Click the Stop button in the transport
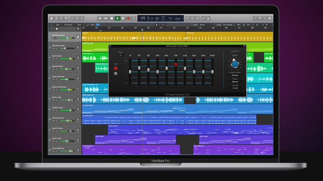 [112, 18]
